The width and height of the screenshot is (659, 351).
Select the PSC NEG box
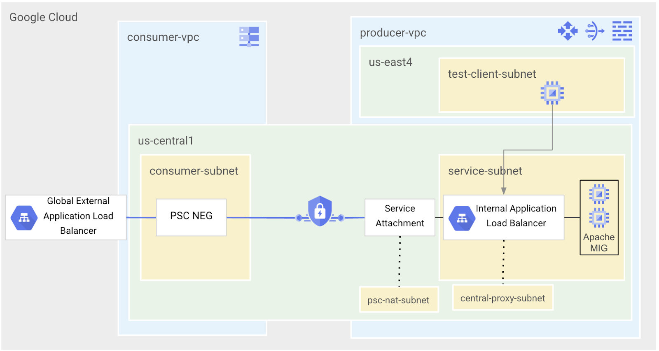click(192, 217)
